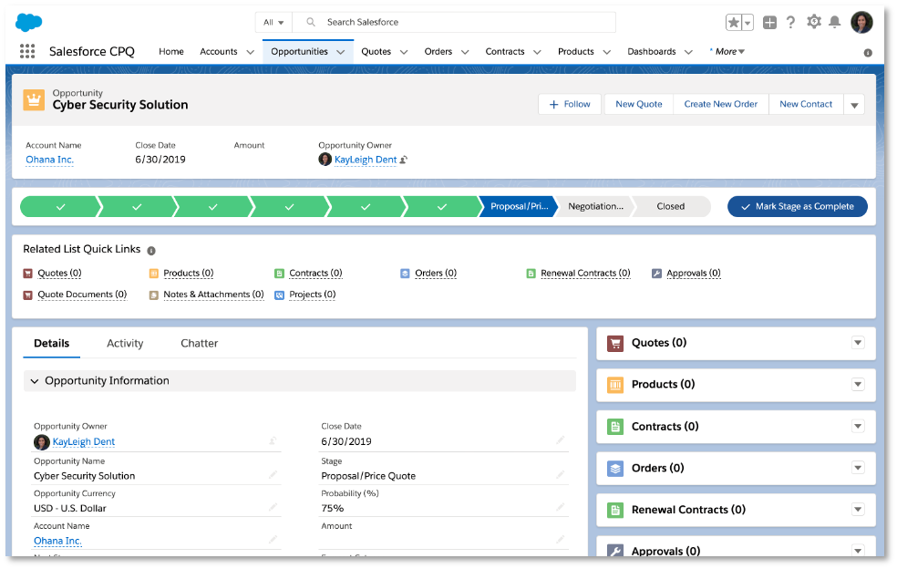The height and width of the screenshot is (569, 897).
Task: Open Quote Documents (0) quick link
Action: (x=82, y=295)
